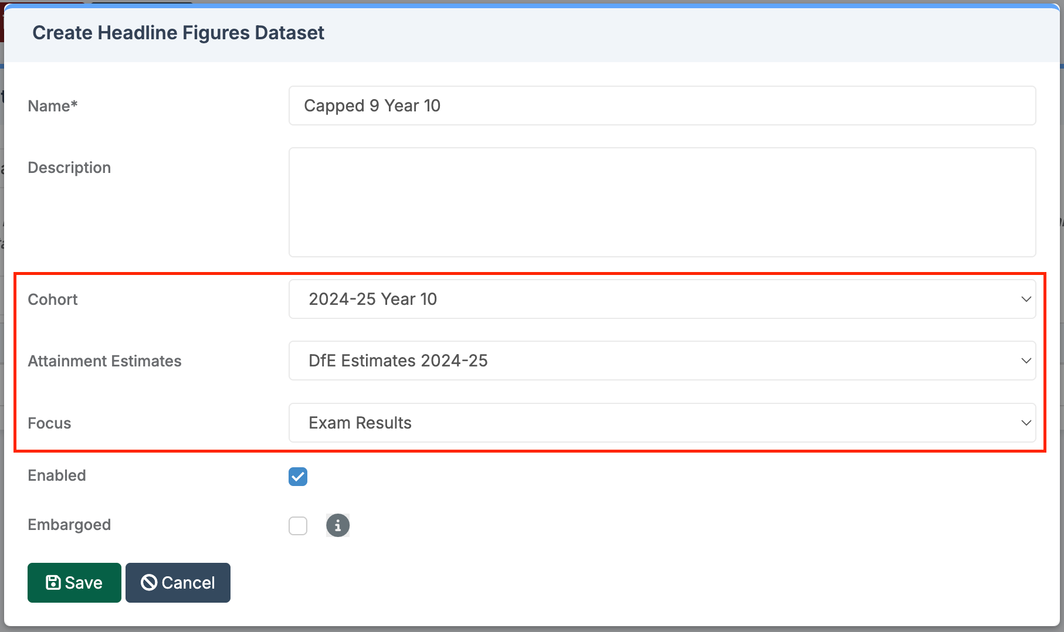Click the 'Name*' field label

53,106
